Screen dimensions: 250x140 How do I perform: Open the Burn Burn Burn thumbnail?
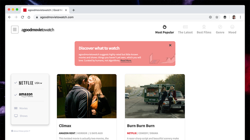(x=155, y=96)
